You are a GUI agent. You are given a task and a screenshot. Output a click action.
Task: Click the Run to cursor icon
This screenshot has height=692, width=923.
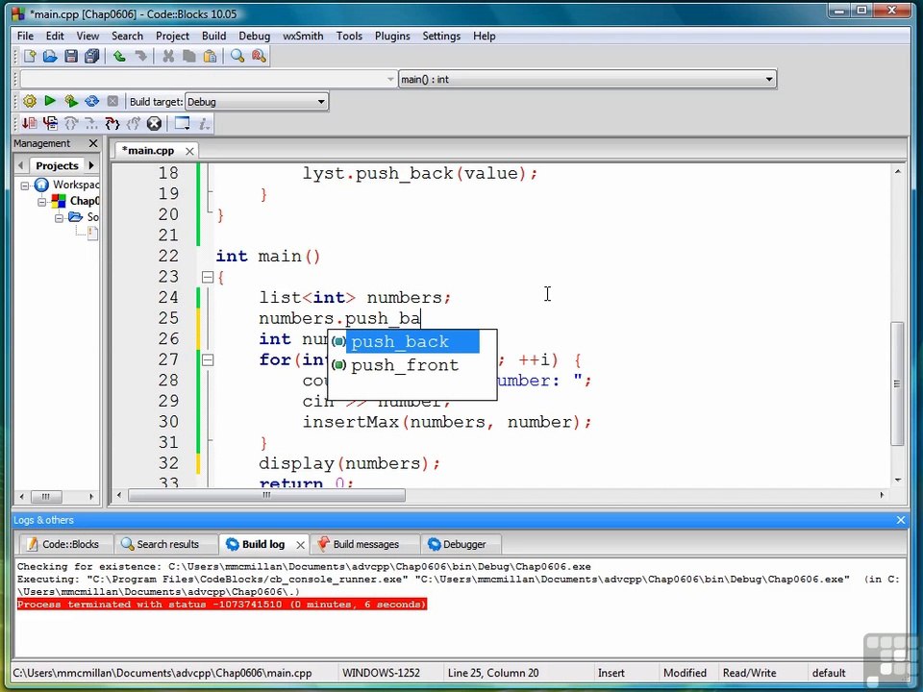51,124
